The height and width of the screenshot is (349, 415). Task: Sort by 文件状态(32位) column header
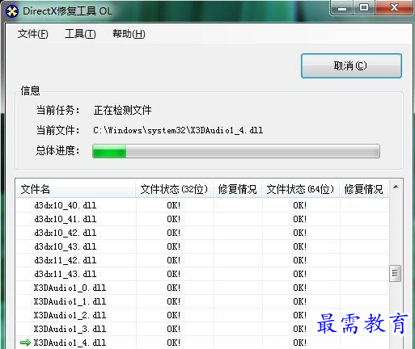174,189
